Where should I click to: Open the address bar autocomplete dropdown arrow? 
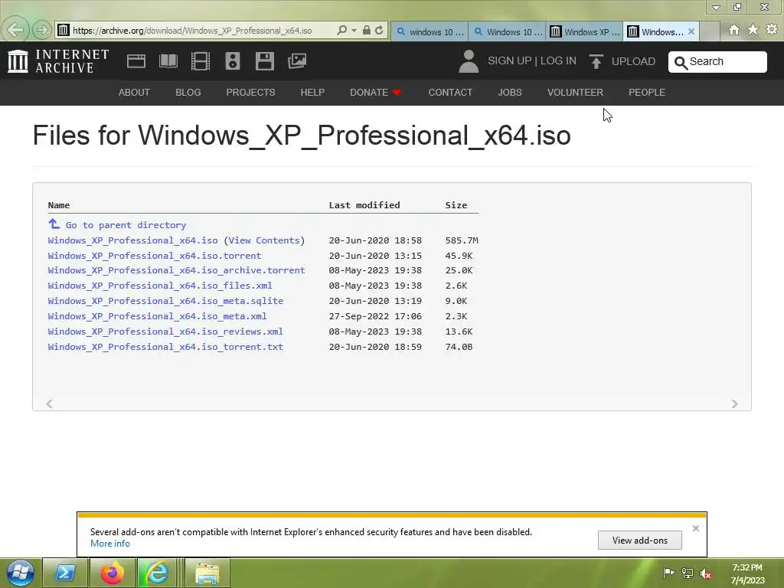click(354, 31)
